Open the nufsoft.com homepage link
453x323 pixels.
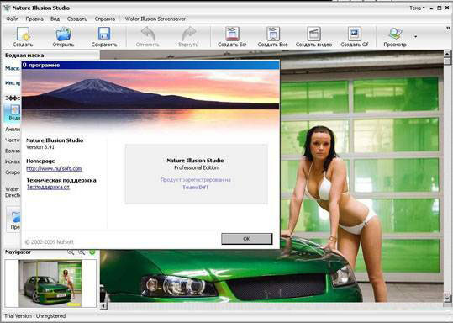click(x=54, y=168)
